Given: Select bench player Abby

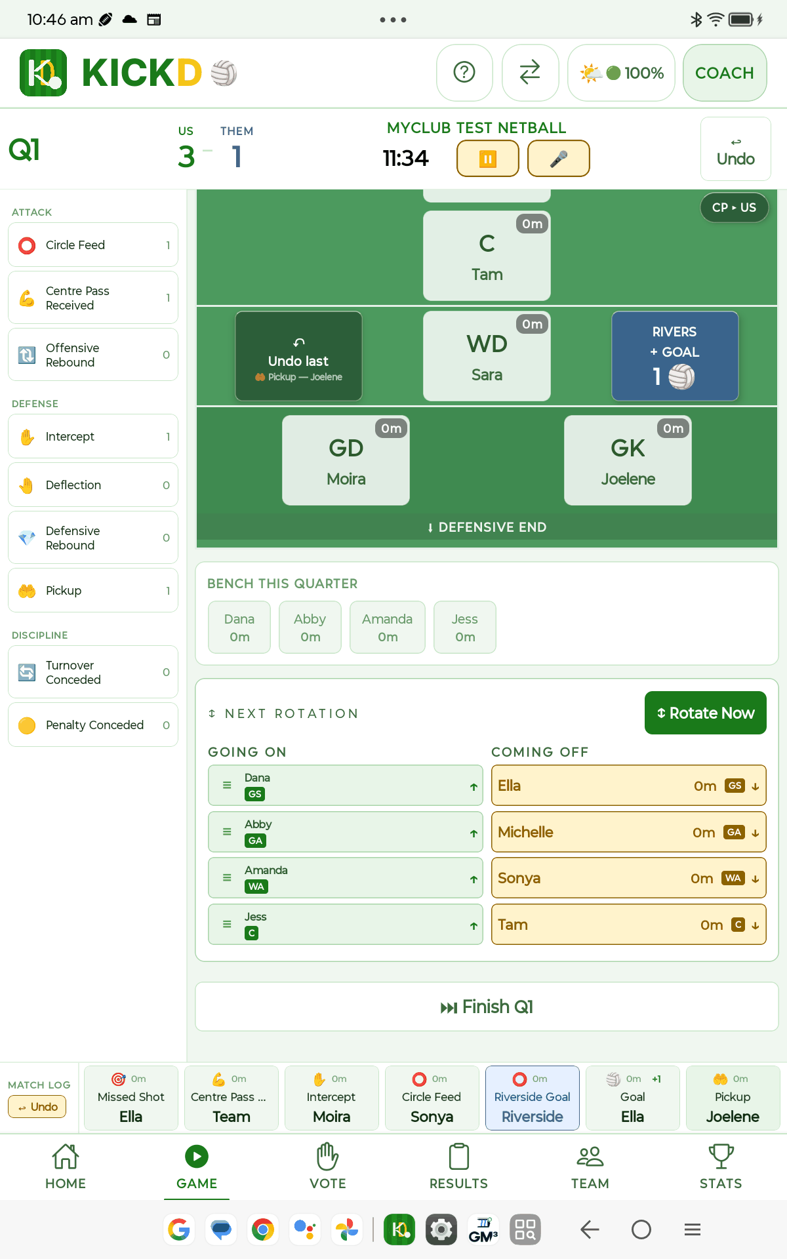Looking at the screenshot, I should [x=310, y=628].
